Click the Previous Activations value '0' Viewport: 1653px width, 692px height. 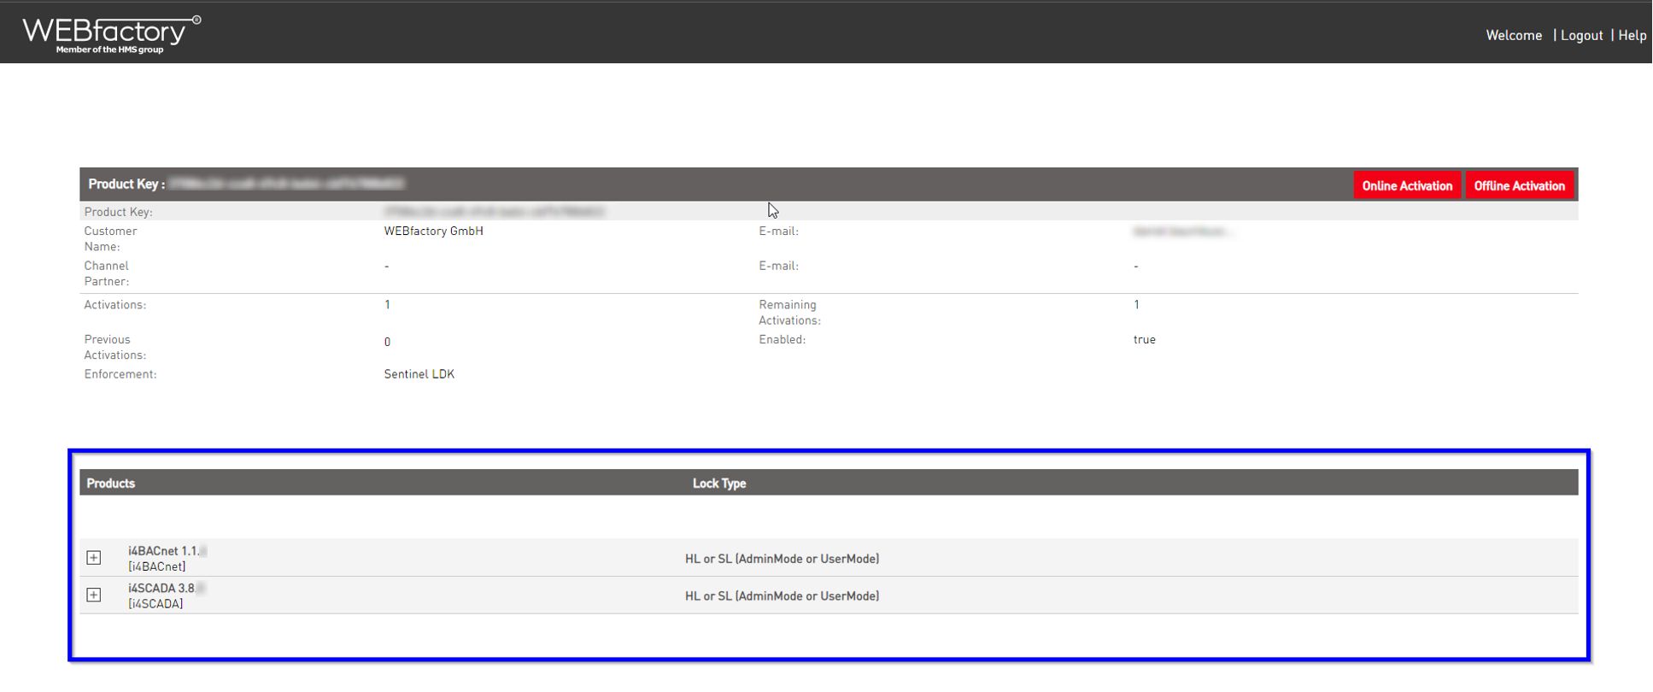pos(387,342)
